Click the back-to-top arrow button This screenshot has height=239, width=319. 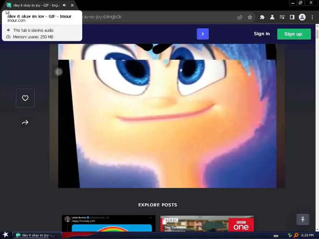(302, 219)
